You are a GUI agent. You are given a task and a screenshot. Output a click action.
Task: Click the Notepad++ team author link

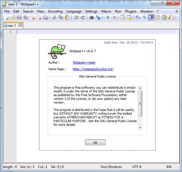pyautogui.click(x=84, y=63)
